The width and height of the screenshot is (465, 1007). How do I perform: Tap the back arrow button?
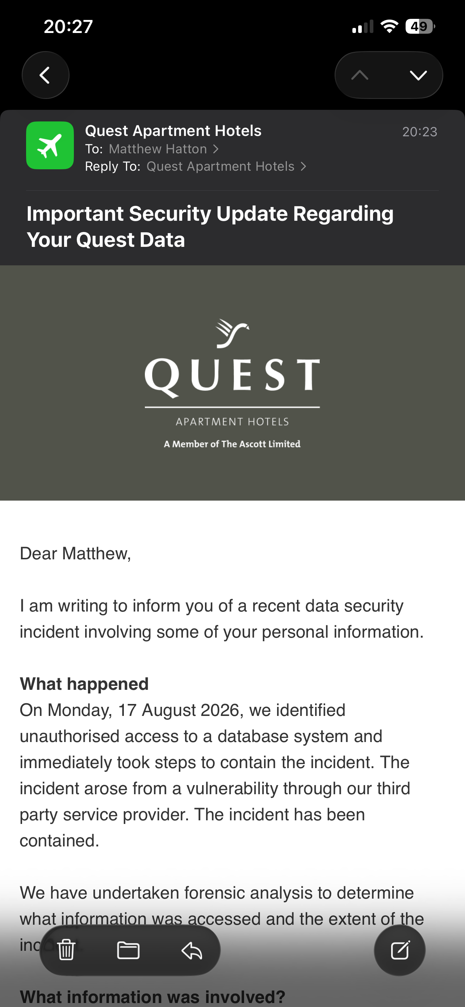45,75
